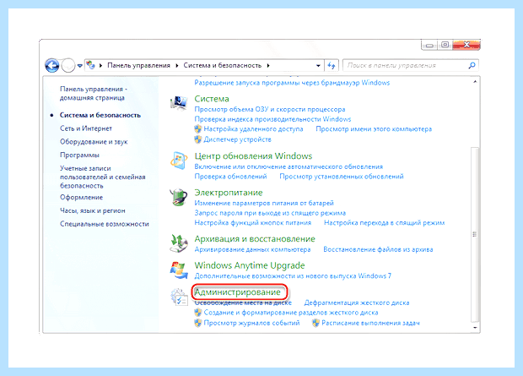Open the recent pages dropdown arrow
This screenshot has height=376, width=523.
pyautogui.click(x=80, y=66)
